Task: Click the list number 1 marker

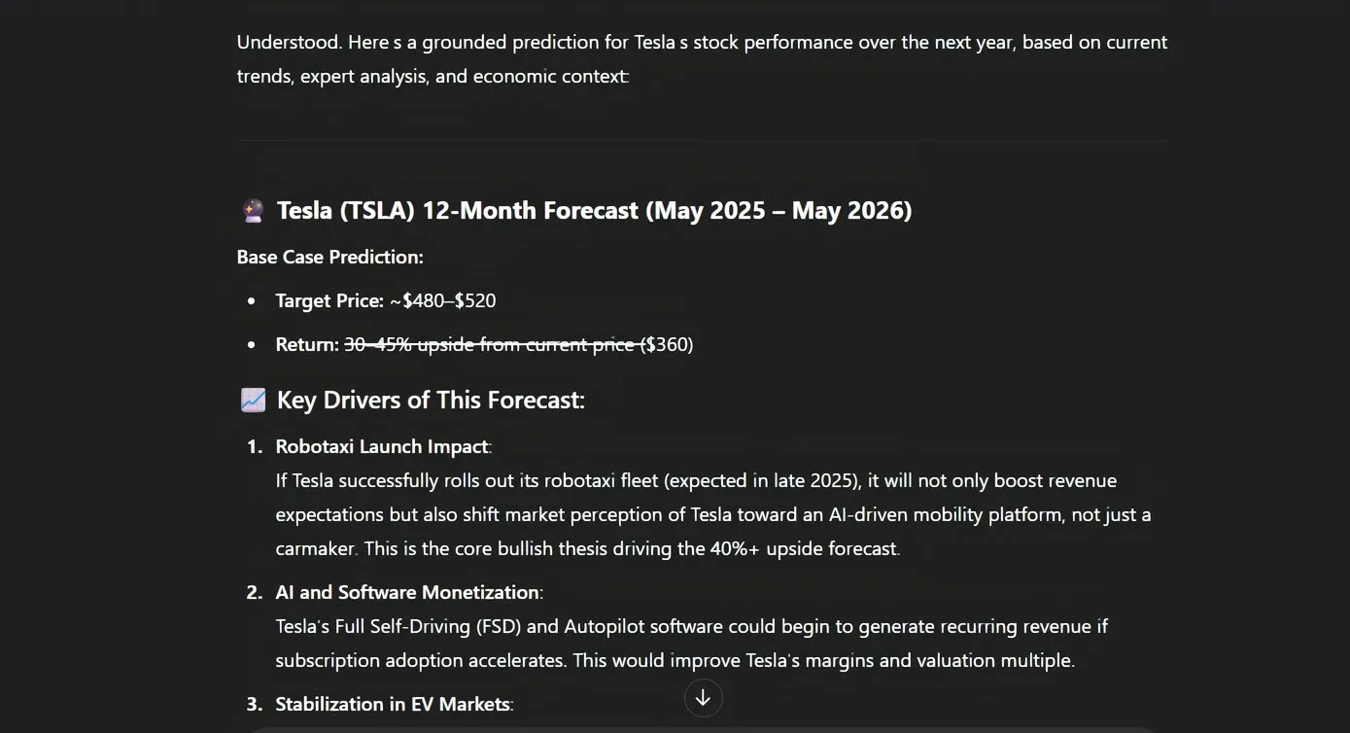Action: click(x=254, y=447)
